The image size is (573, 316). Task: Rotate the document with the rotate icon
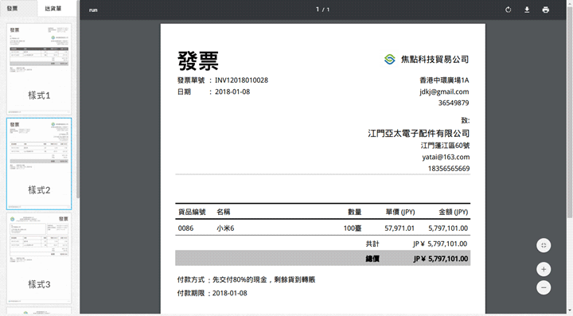[x=508, y=10]
